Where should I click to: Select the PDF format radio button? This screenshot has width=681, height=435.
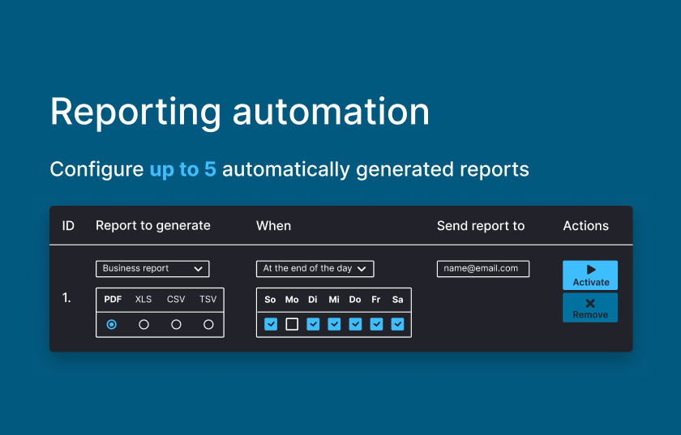pos(112,324)
